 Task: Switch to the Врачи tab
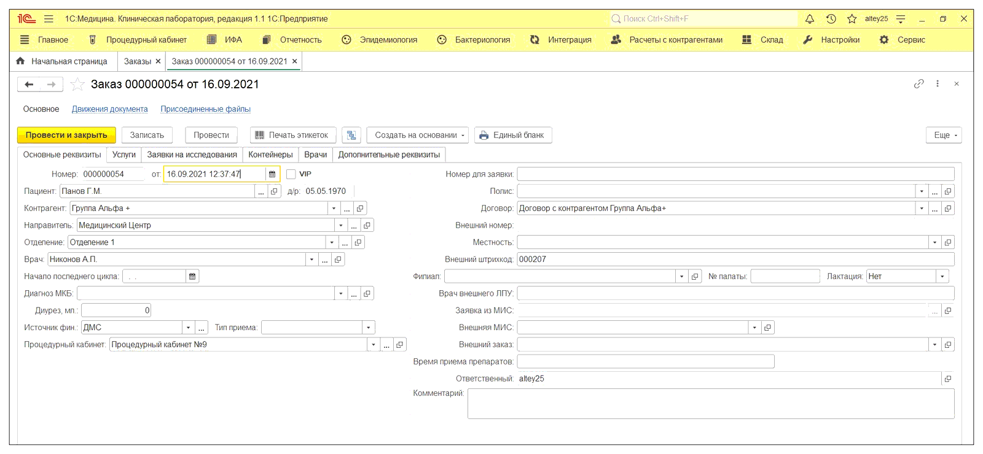point(316,155)
